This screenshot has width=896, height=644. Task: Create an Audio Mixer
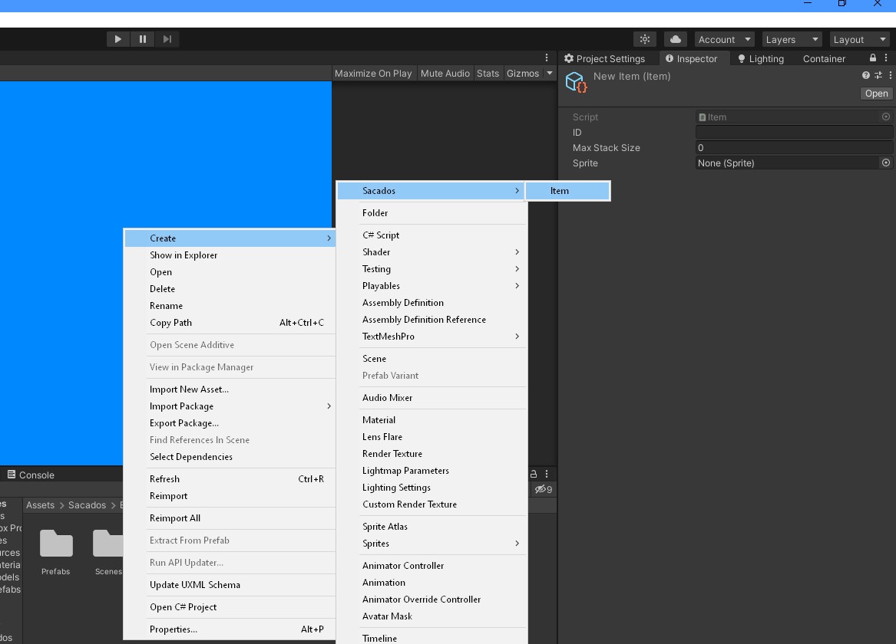(431, 398)
